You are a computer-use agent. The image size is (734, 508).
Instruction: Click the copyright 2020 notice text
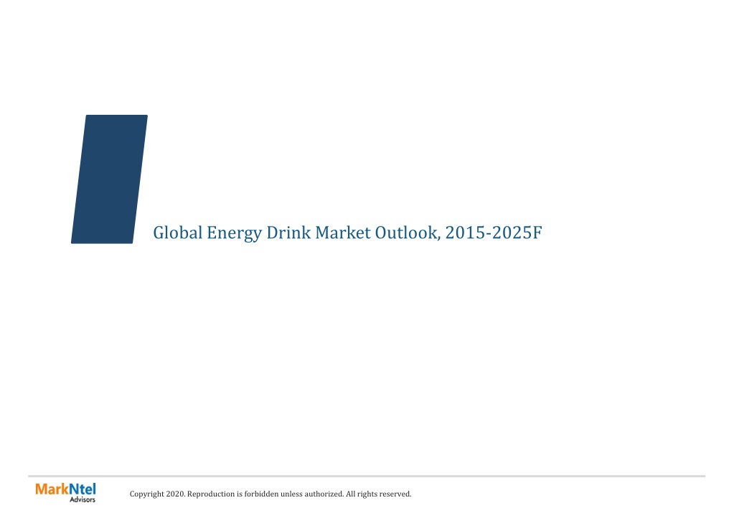coord(270,494)
